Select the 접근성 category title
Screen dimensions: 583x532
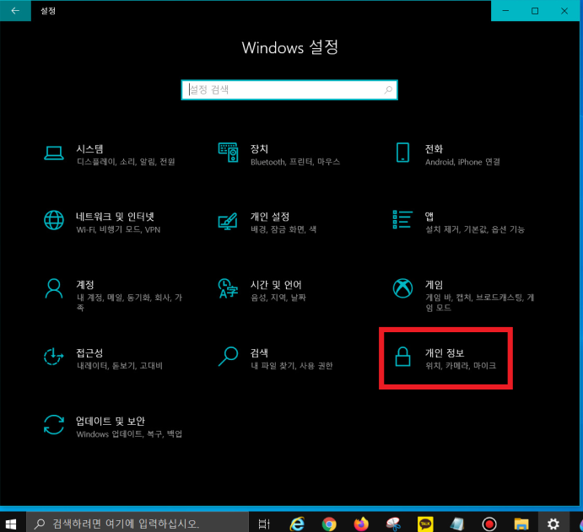pos(89,352)
